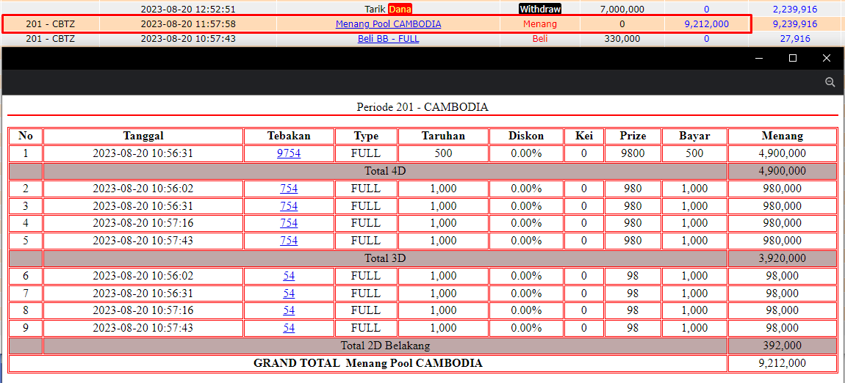The image size is (845, 383).
Task: Click the Menang column header
Action: pyautogui.click(x=782, y=136)
